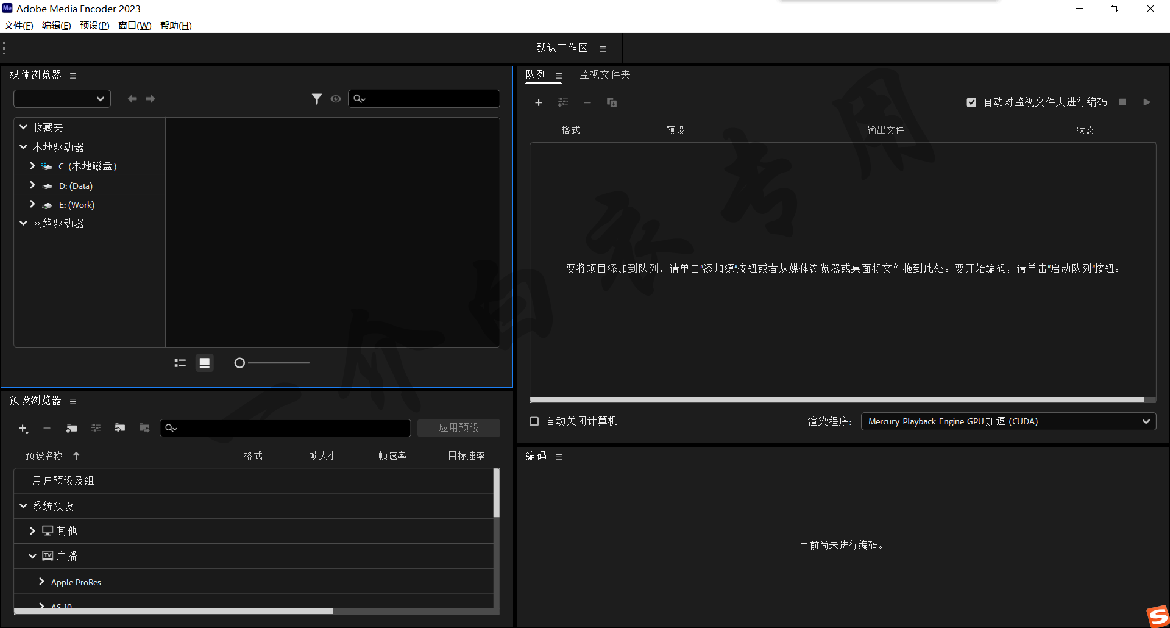
Task: Collapse the Local Drives (本地驱动器) node
Action: click(23, 146)
